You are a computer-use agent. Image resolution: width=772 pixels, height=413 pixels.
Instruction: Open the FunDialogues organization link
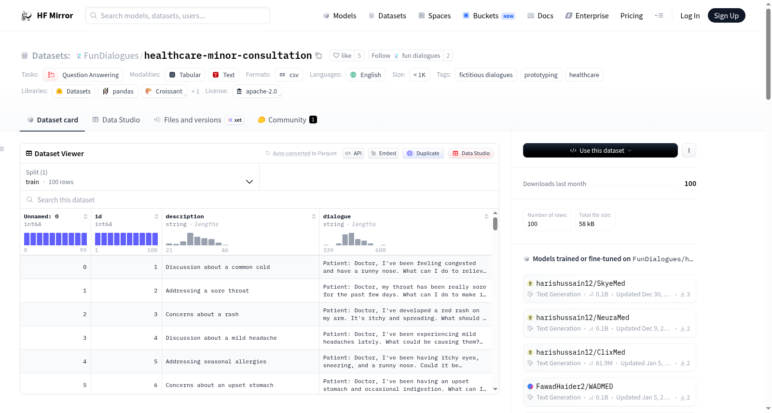click(x=111, y=56)
